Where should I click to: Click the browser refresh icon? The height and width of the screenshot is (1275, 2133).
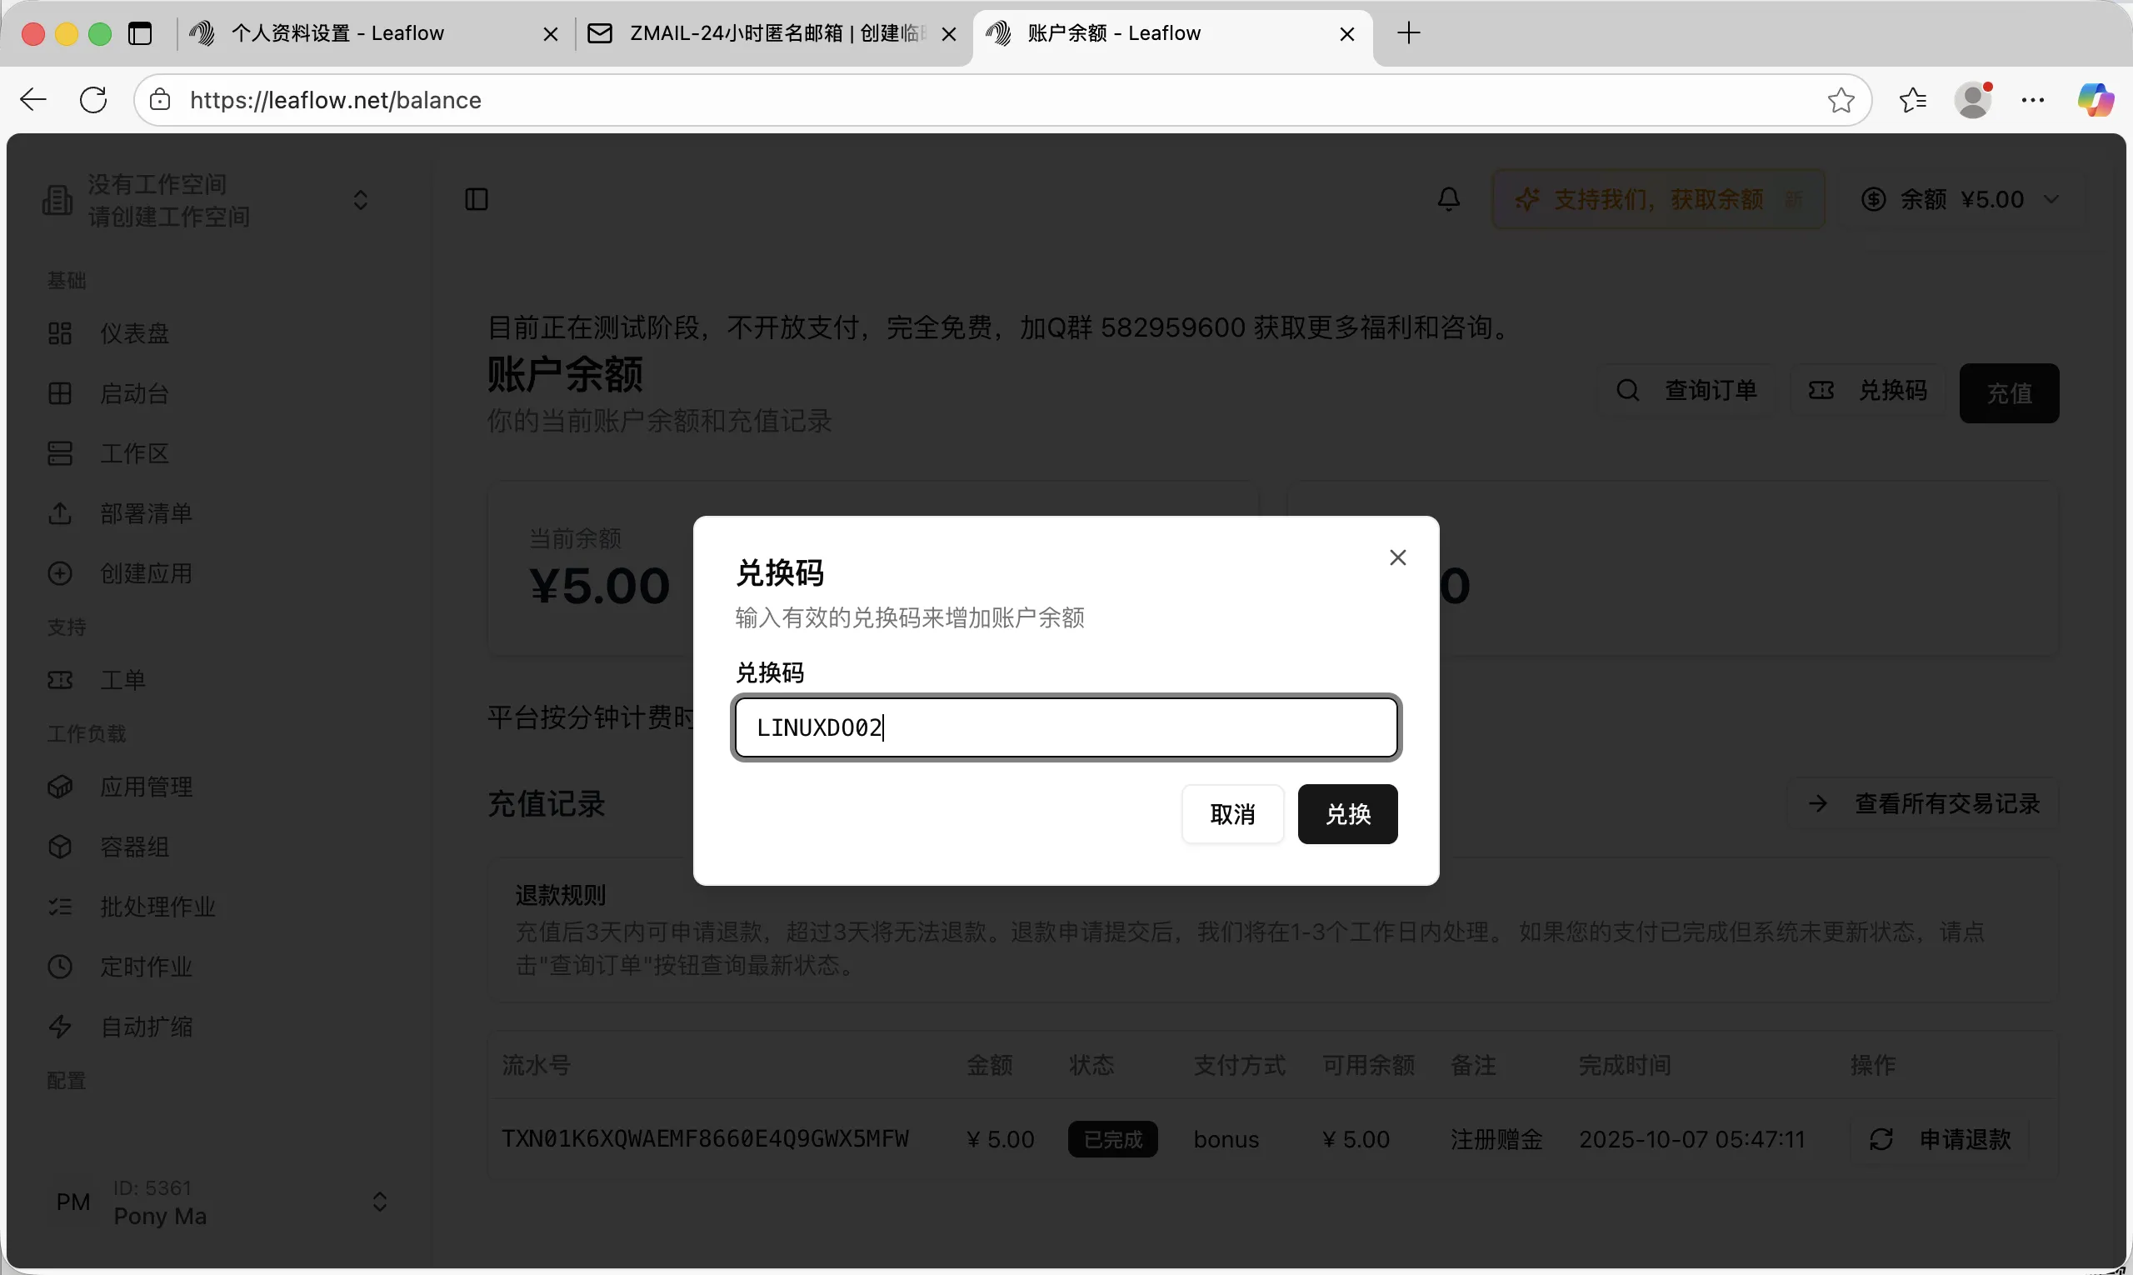click(93, 100)
